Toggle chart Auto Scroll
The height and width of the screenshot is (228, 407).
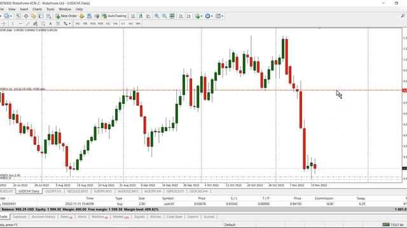point(181,16)
